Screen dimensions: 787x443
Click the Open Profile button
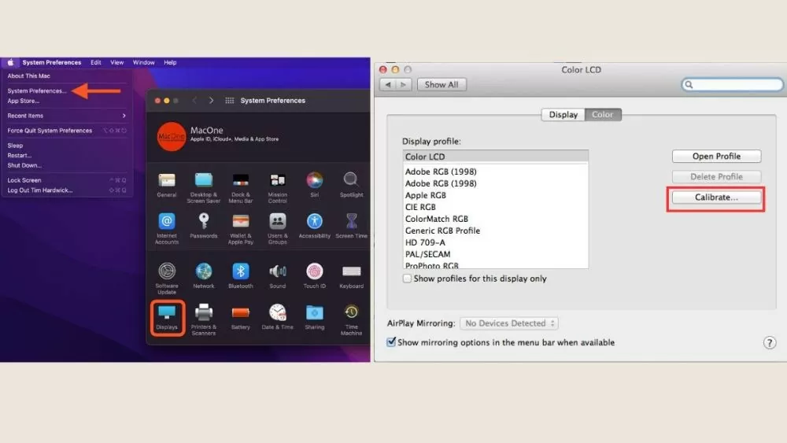[x=716, y=157]
